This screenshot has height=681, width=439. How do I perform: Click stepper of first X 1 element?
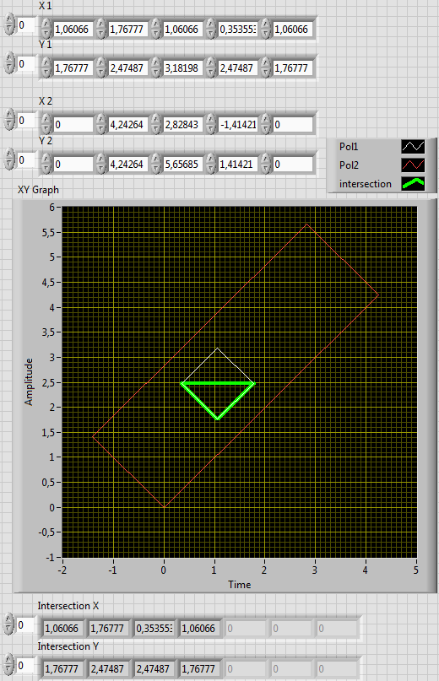pyautogui.click(x=46, y=29)
